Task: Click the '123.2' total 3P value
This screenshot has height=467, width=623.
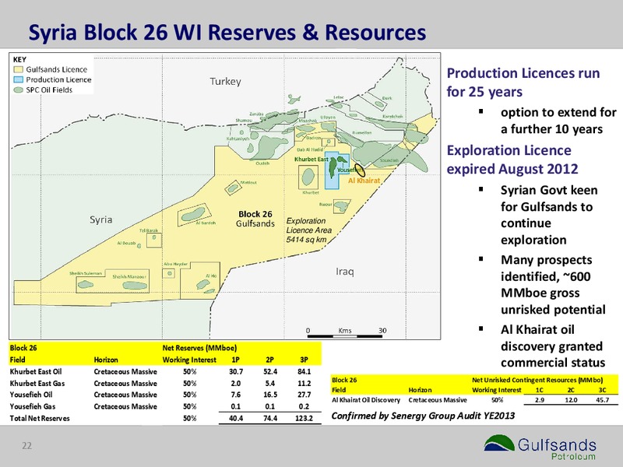Action: tap(304, 418)
